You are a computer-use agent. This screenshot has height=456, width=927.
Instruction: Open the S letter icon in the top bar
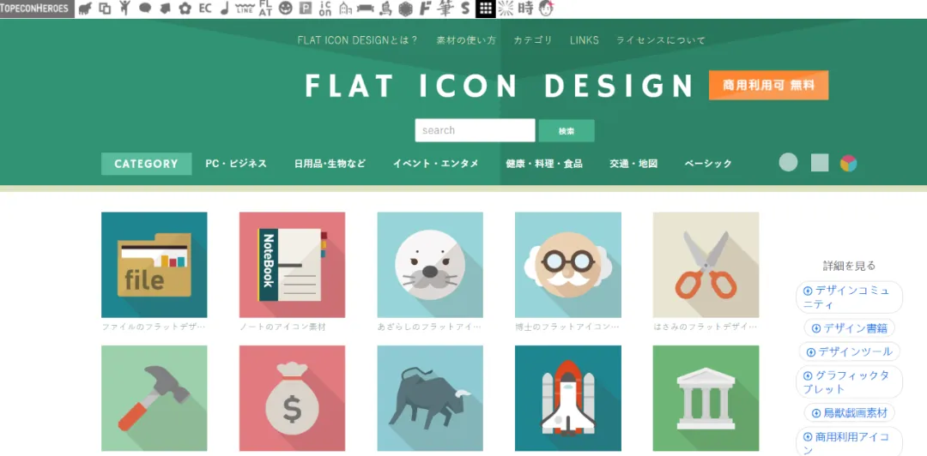tap(465, 9)
